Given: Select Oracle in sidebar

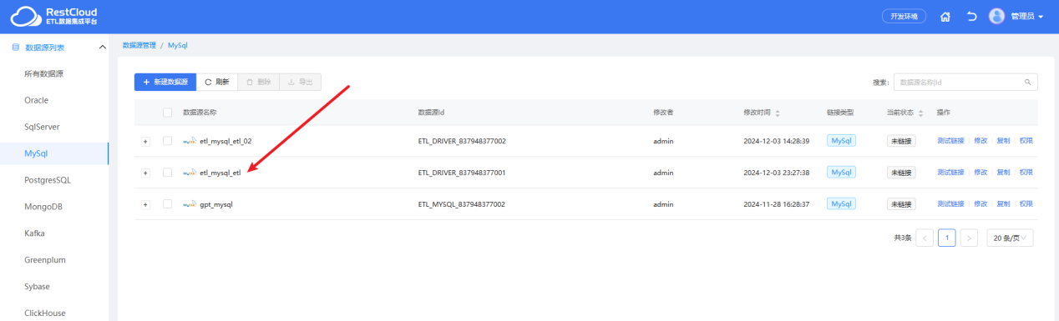Looking at the screenshot, I should click(37, 100).
